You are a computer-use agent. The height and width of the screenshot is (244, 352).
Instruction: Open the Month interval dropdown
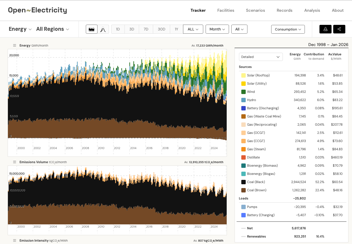[x=217, y=29]
